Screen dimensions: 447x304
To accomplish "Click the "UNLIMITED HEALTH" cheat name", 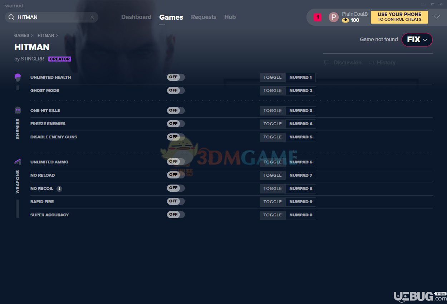I will coord(50,77).
